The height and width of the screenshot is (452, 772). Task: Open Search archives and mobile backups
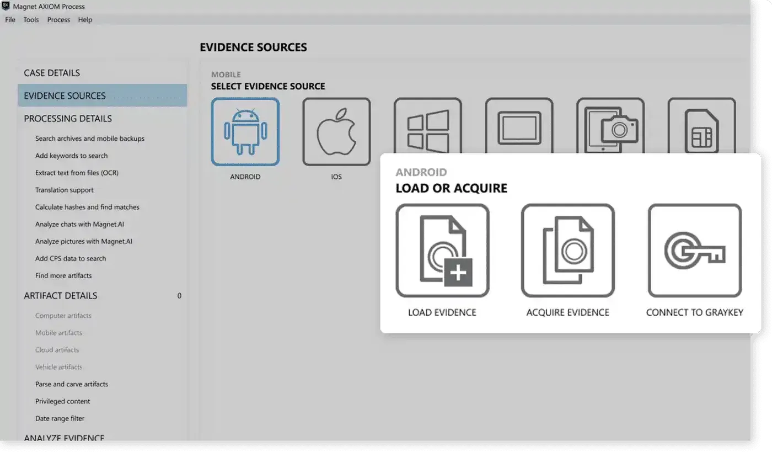pyautogui.click(x=90, y=139)
